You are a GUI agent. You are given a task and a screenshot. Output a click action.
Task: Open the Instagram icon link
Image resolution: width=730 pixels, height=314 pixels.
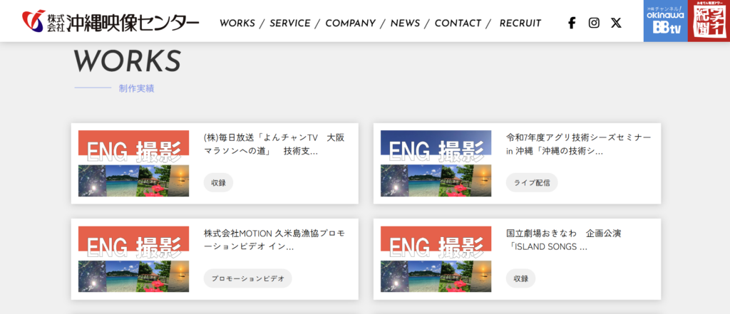[594, 23]
